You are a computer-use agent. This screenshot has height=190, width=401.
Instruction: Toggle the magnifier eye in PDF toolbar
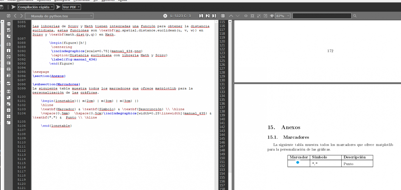coord(272,16)
